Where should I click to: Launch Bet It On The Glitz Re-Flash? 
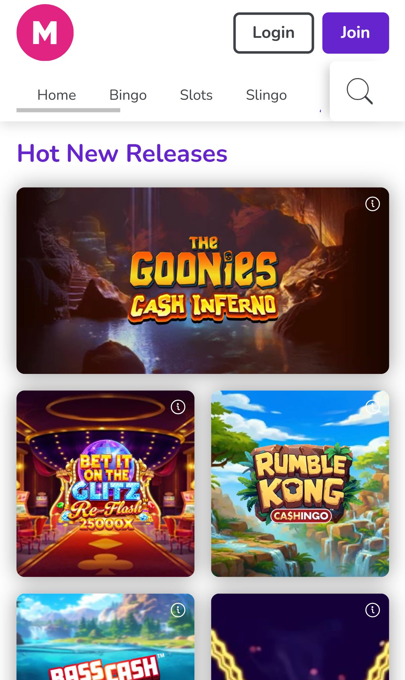click(105, 484)
